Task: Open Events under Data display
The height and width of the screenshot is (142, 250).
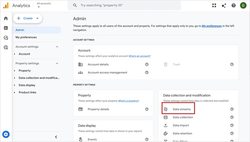Action: pos(92,139)
